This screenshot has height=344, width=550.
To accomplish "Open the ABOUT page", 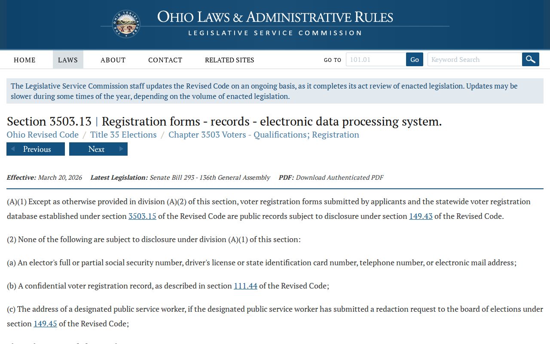I will (x=113, y=60).
